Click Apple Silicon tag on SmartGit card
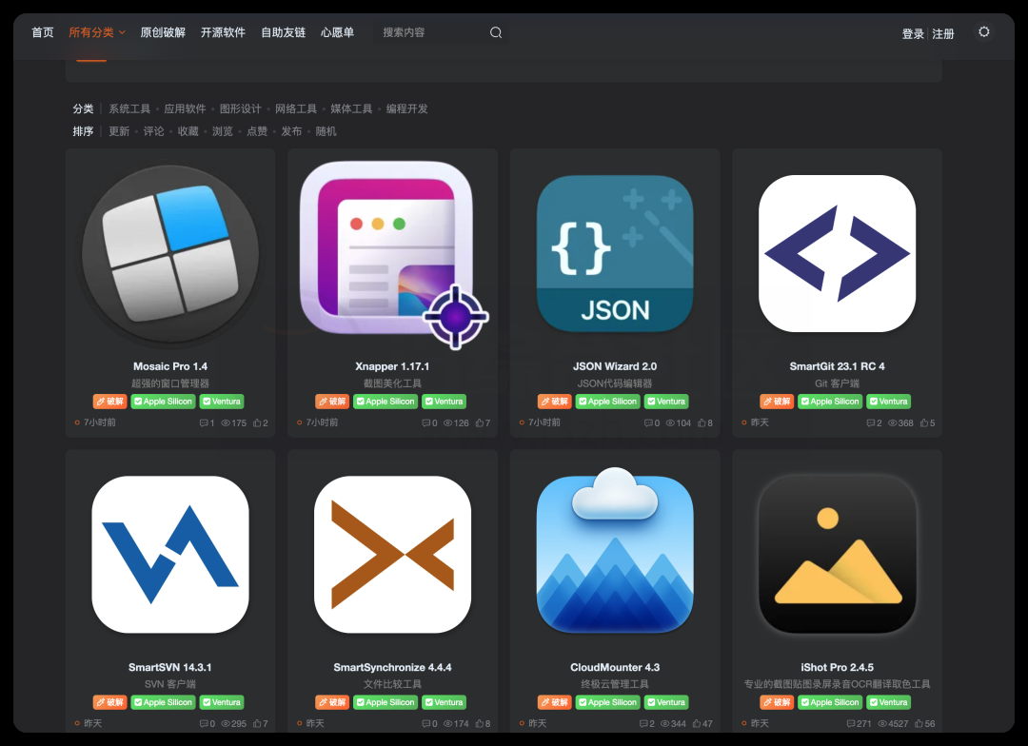The image size is (1028, 746). pos(829,402)
